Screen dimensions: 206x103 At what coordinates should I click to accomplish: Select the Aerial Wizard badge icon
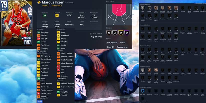156,8
